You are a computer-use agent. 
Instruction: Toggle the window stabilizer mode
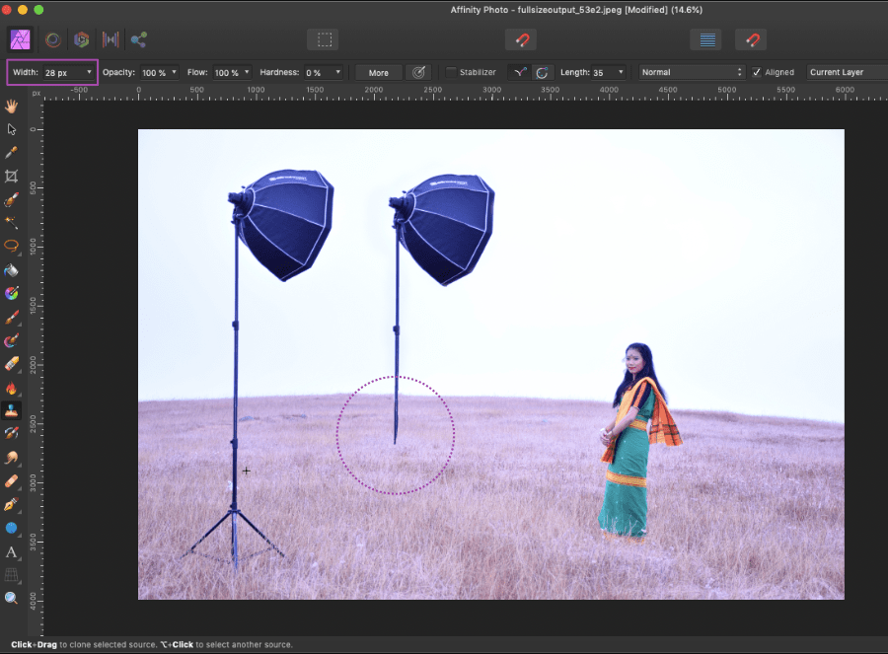pyautogui.click(x=543, y=72)
